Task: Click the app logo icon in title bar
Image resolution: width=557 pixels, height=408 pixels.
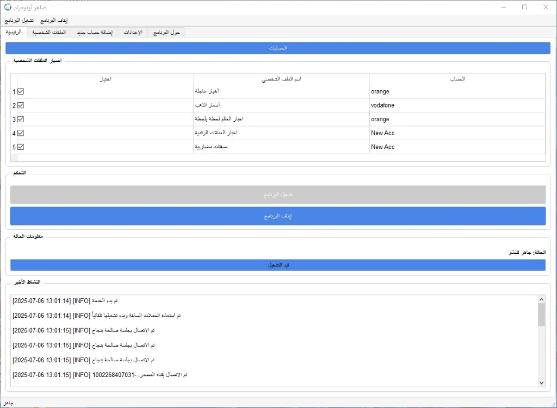Action: tap(8, 7)
